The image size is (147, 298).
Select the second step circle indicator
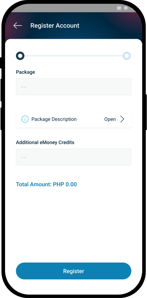[x=126, y=56]
